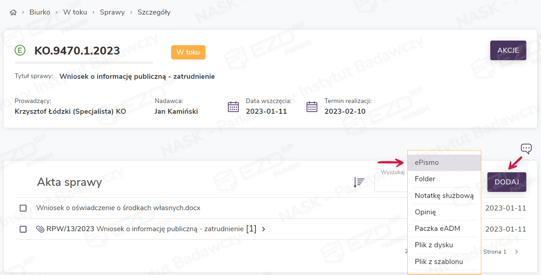Select ePismo from the add menu
This screenshot has width=541, height=275.
[427, 162]
